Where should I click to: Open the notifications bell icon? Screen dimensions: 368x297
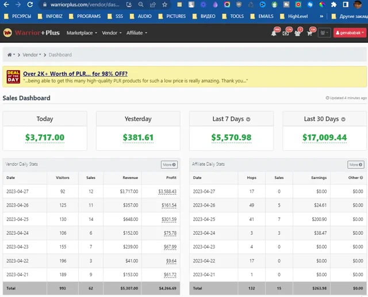pos(274,33)
